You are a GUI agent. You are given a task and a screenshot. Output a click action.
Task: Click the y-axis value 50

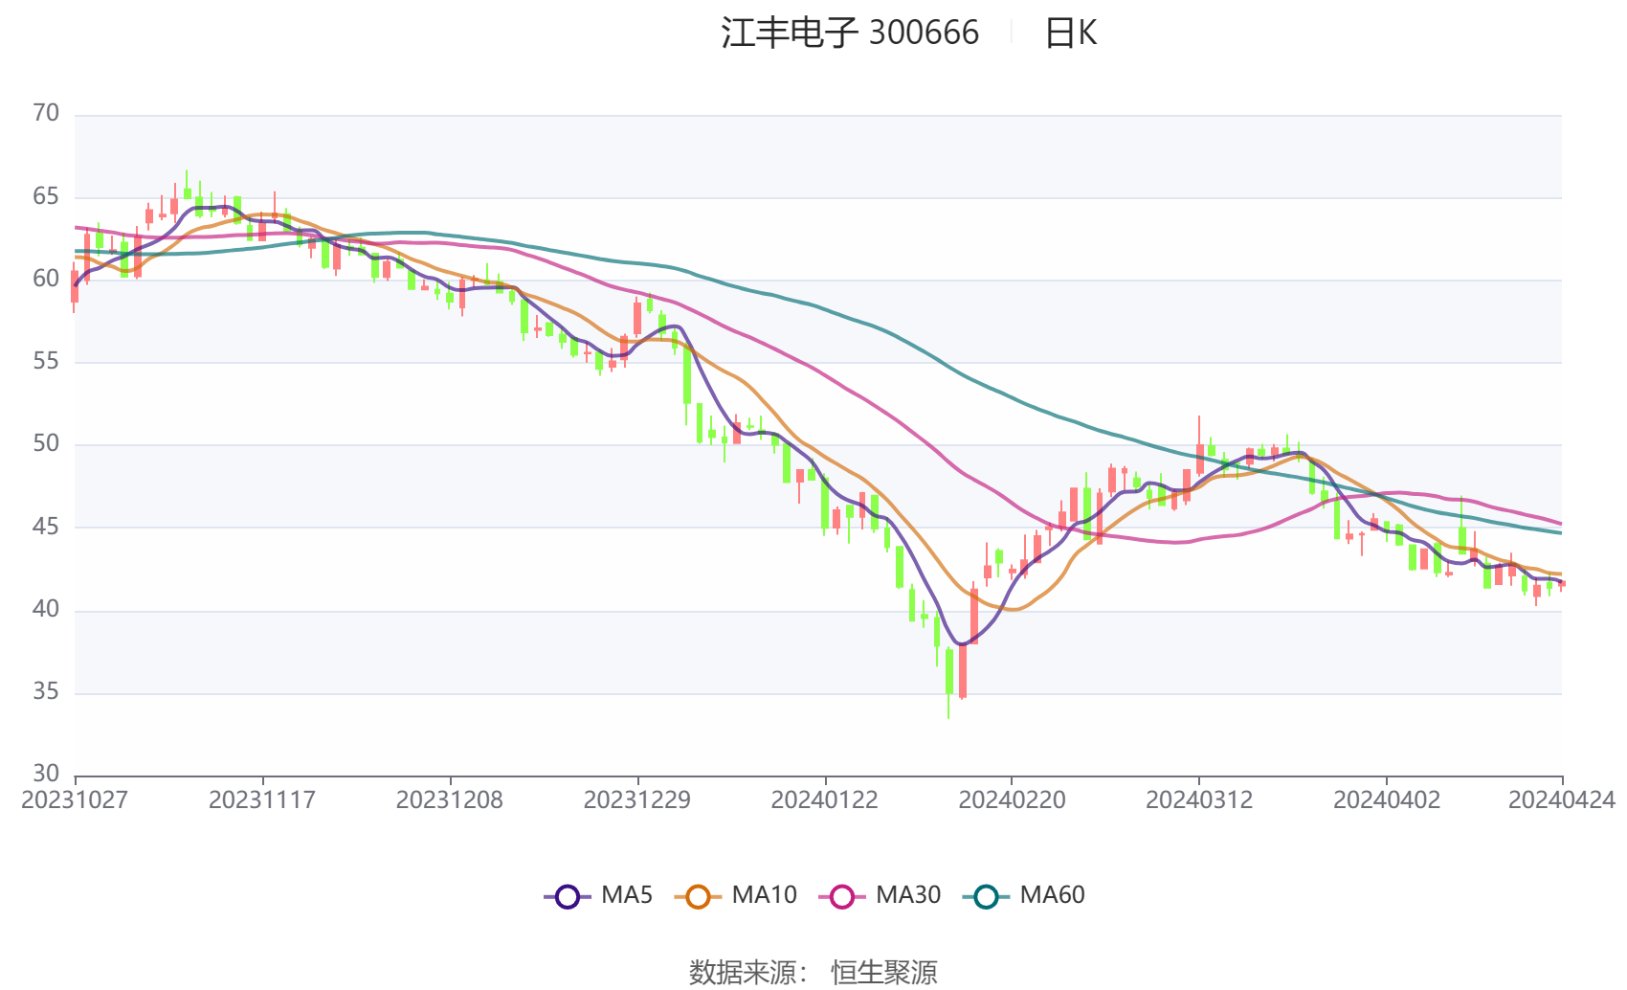(x=46, y=444)
